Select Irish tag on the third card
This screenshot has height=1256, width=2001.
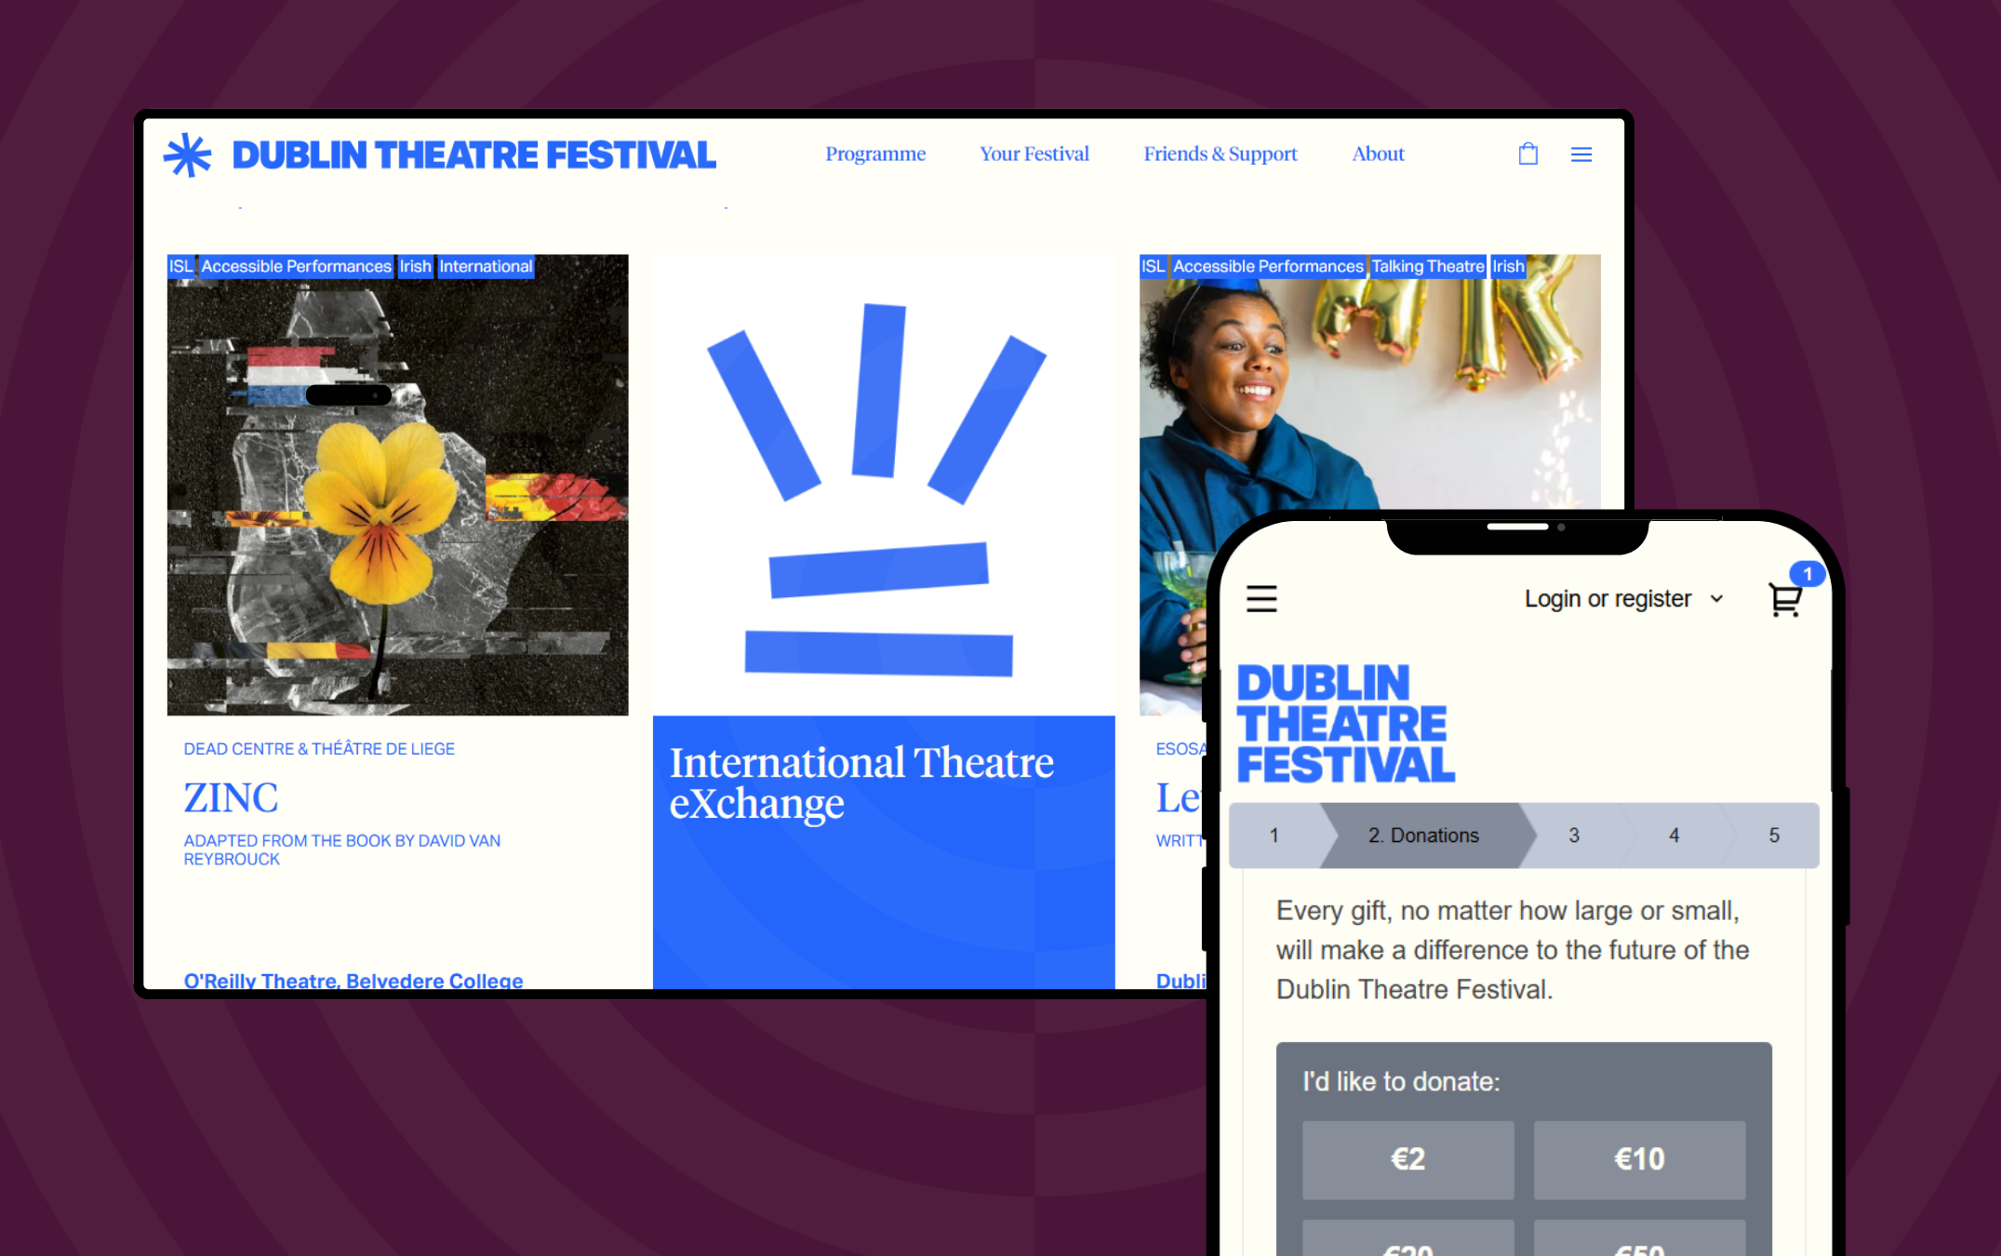tap(1508, 266)
